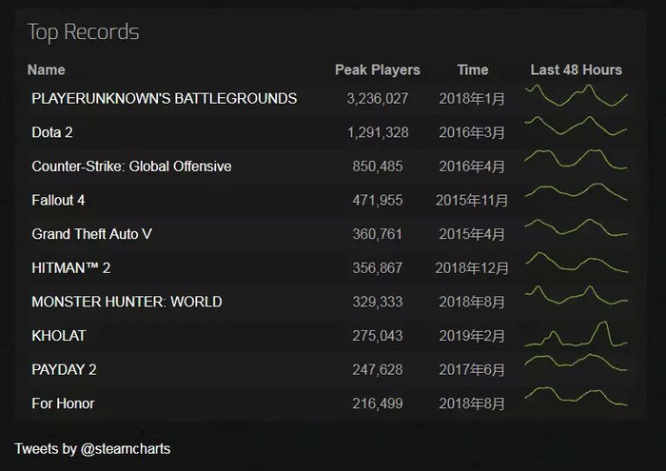This screenshot has height=471, width=666.
Task: Click the 2018年12月 time cell
Action: (472, 268)
